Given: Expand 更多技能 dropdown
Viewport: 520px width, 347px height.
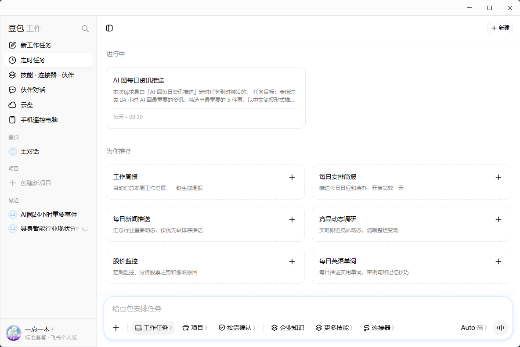Looking at the screenshot, I should coord(334,328).
